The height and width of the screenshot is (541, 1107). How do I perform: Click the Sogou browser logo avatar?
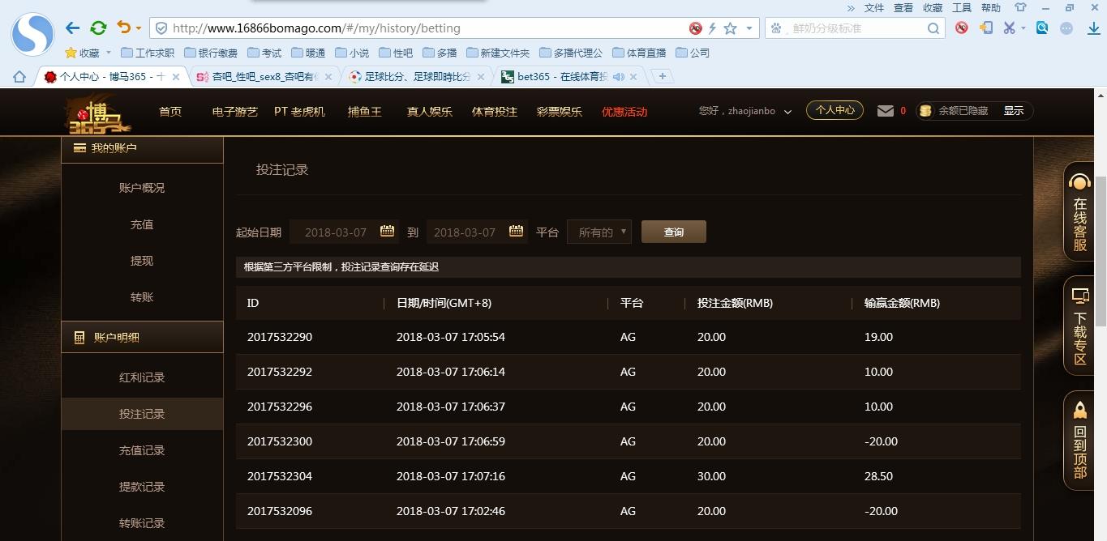[32, 33]
